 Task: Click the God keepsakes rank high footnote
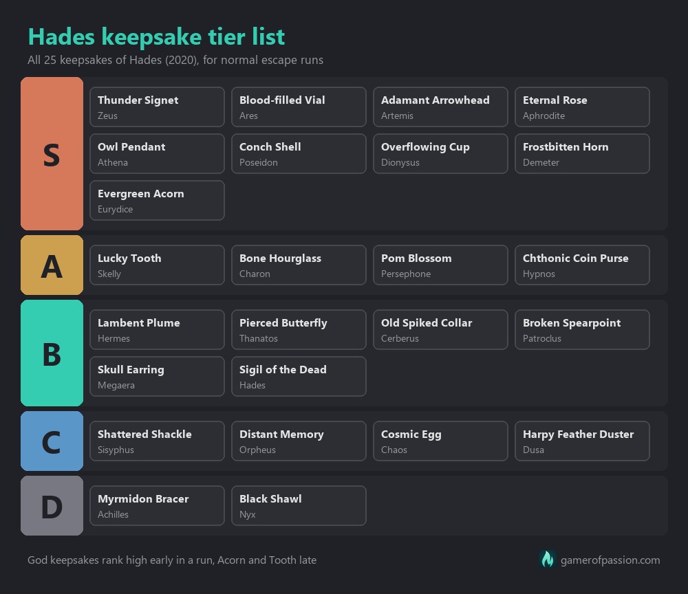pyautogui.click(x=172, y=560)
